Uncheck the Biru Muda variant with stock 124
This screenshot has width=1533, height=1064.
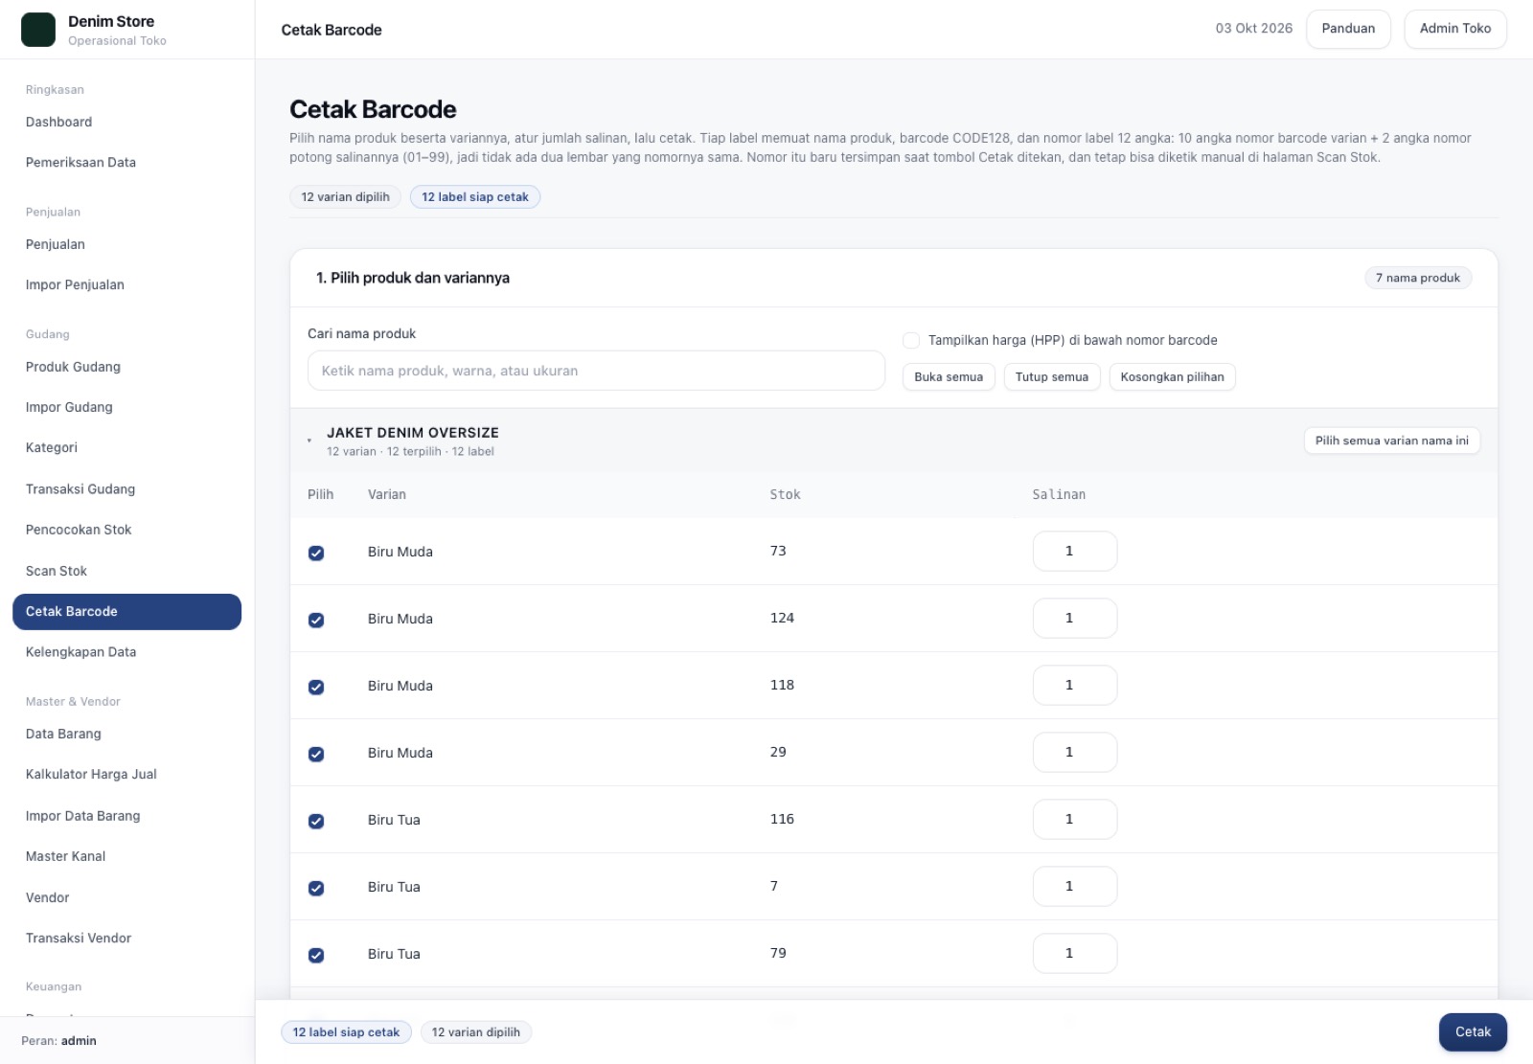(316, 620)
